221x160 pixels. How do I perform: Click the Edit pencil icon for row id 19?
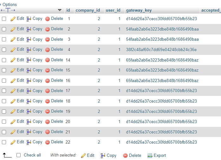[x=13, y=111]
